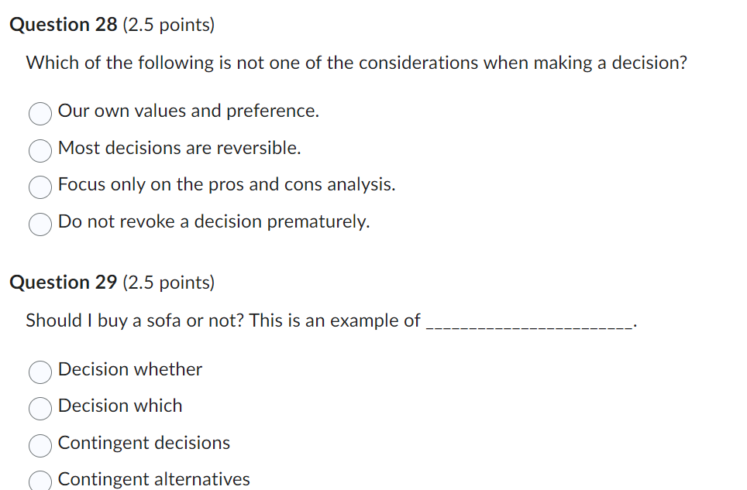The height and width of the screenshot is (490, 747).
Task: Click the Question 28 prompt text
Action: tap(356, 63)
